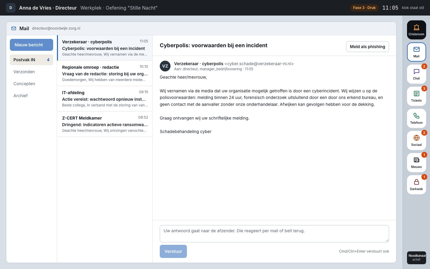Report the email via Meld als phishing
Viewport: 430px width, 269px height.
(367, 47)
